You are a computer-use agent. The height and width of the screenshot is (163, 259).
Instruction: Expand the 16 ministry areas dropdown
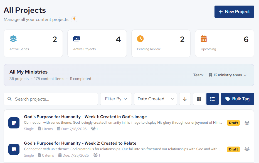pyautogui.click(x=228, y=75)
